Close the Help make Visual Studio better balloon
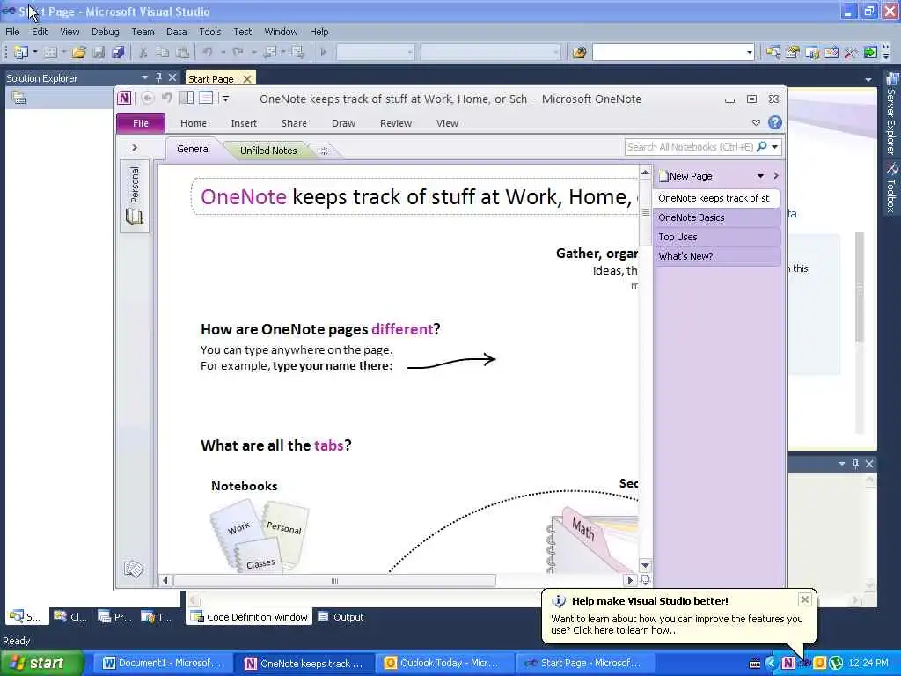 tap(804, 599)
